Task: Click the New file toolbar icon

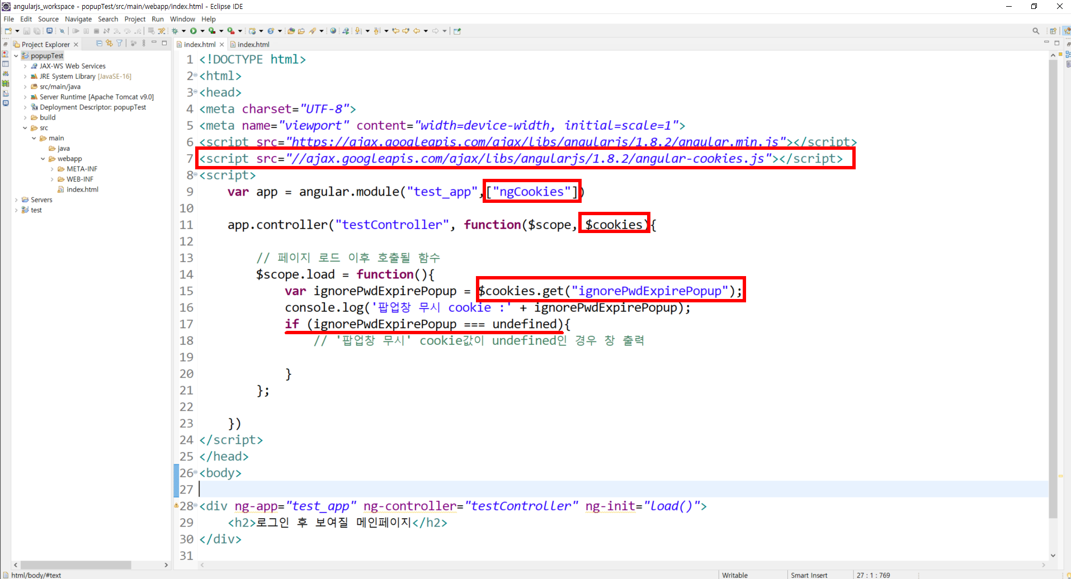Action: [x=8, y=31]
